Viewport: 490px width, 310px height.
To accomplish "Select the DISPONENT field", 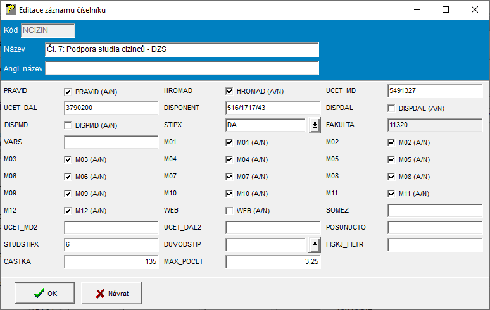I will (273, 108).
